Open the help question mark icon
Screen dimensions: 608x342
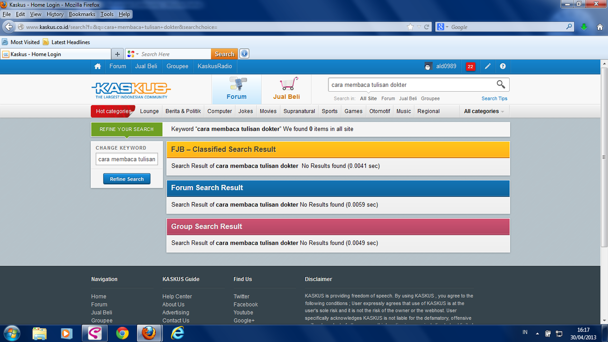(503, 66)
